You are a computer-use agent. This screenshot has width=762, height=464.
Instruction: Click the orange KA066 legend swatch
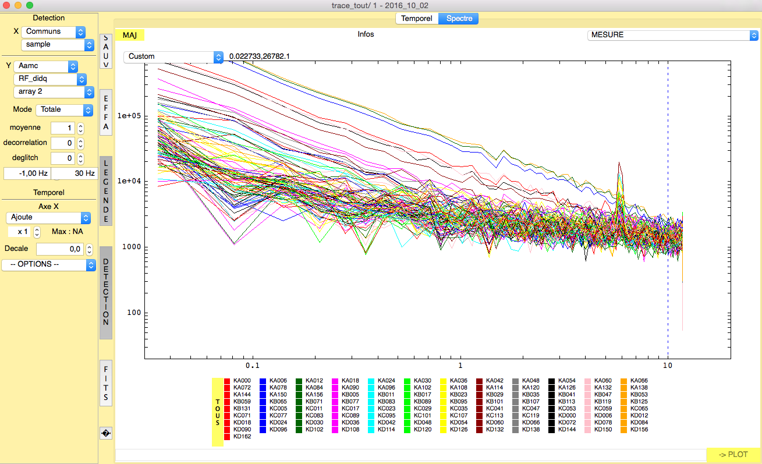point(624,381)
